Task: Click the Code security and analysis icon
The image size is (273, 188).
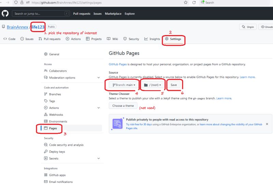Action: coord(46,145)
